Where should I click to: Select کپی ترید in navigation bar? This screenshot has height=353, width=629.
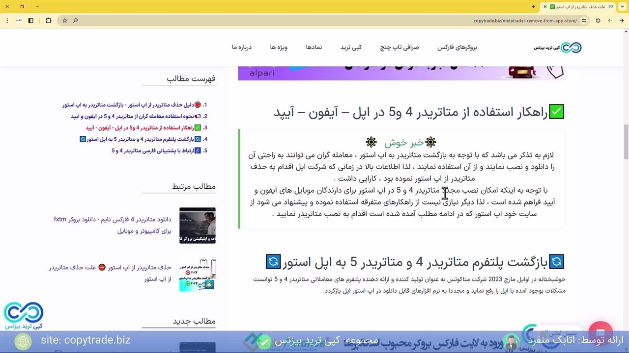[x=351, y=48]
